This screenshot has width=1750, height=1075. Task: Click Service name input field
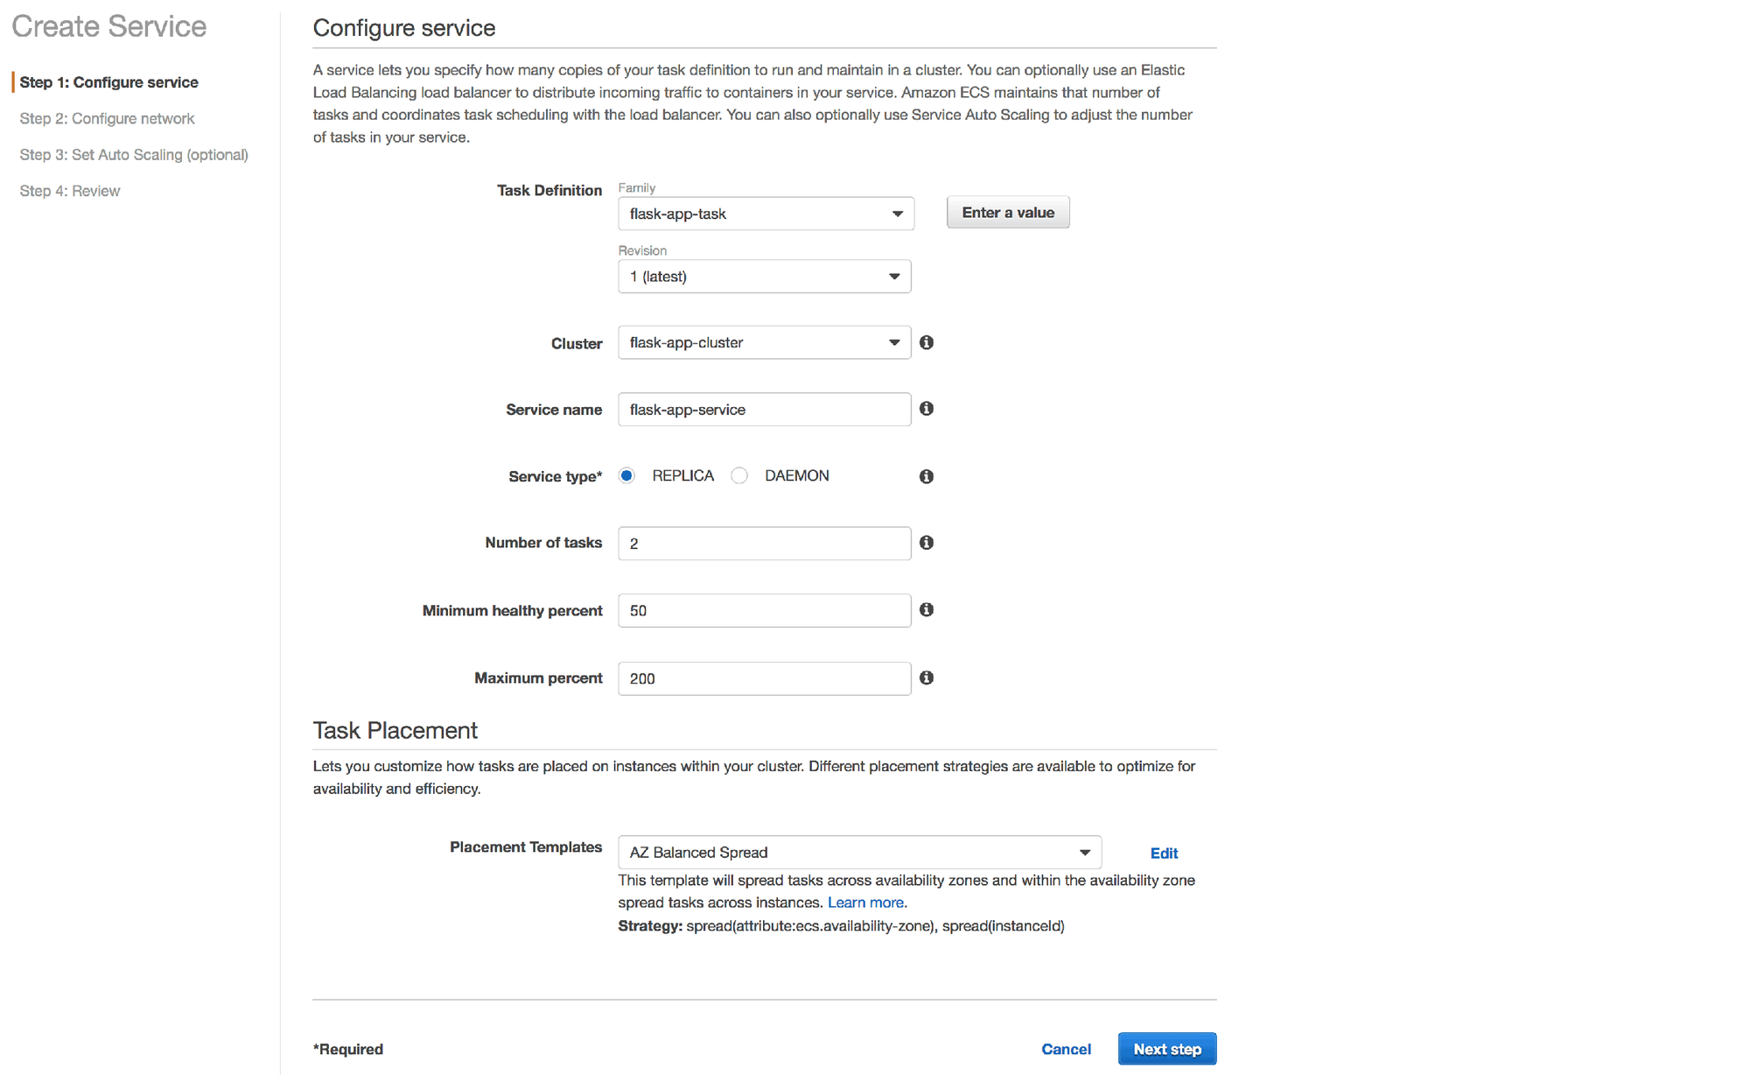(764, 409)
